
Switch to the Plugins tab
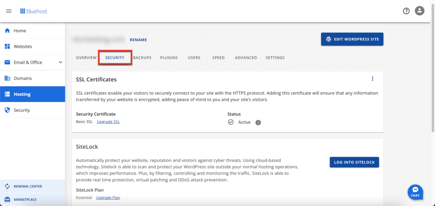tap(169, 58)
